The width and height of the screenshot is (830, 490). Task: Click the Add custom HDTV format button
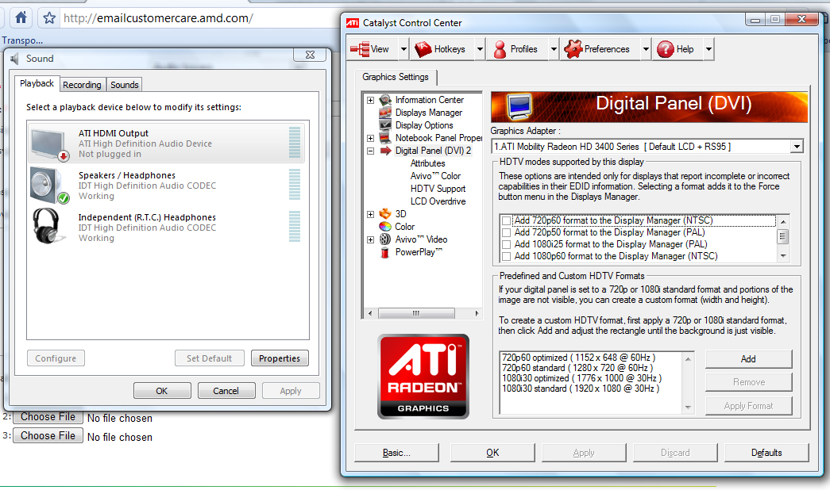click(x=748, y=359)
